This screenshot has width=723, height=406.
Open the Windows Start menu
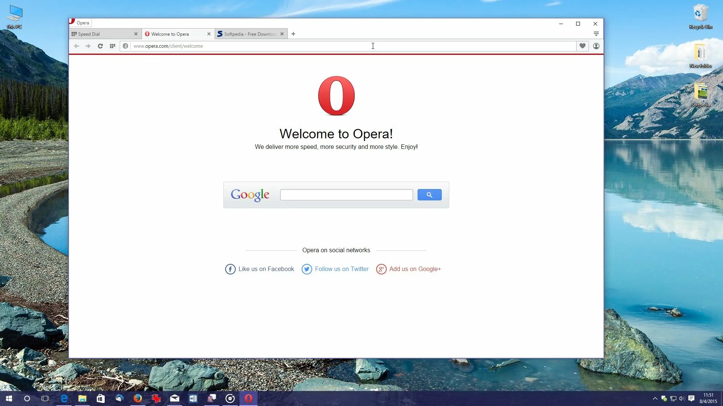pos(9,398)
